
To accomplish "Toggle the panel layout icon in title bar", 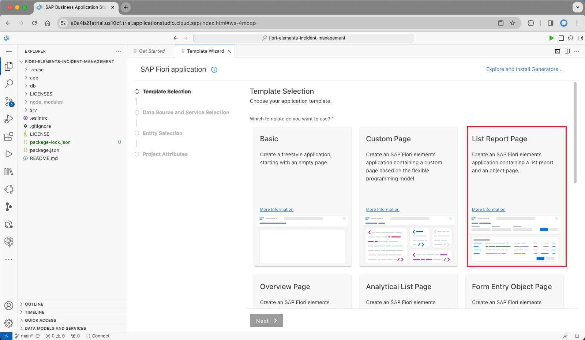I will pyautogui.click(x=561, y=38).
